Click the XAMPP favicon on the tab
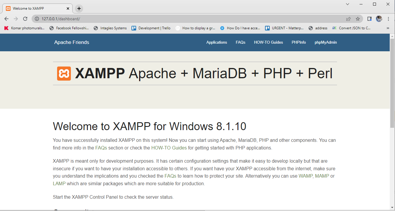Image resolution: width=395 pixels, height=211 pixels. pyautogui.click(x=8, y=8)
